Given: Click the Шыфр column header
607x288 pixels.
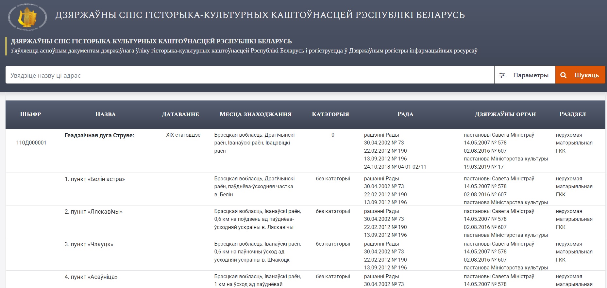Looking at the screenshot, I should click(x=30, y=114).
